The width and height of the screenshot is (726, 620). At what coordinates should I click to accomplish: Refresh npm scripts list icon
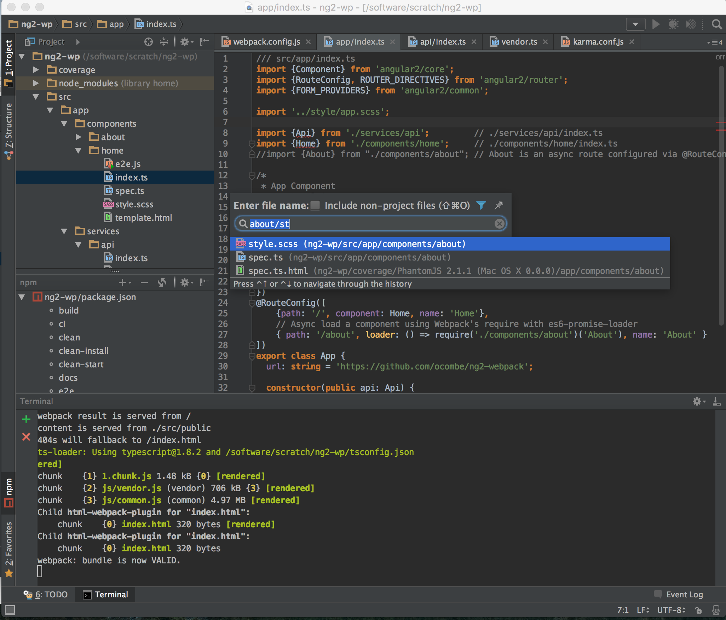[x=162, y=282]
